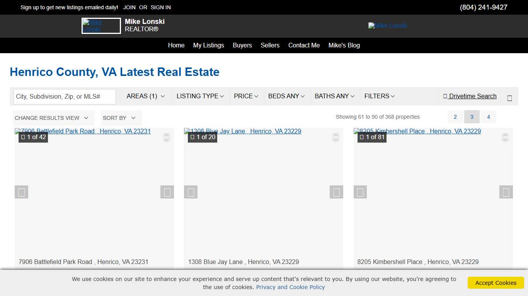Click the next photo arrow on Blue Jay Lane listing

[336, 192]
